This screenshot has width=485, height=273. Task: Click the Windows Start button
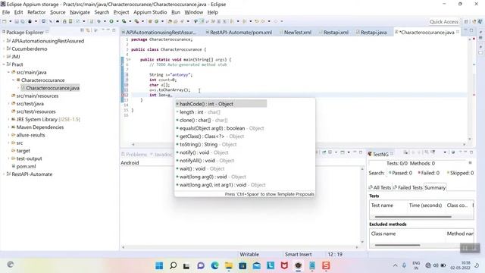159,265
